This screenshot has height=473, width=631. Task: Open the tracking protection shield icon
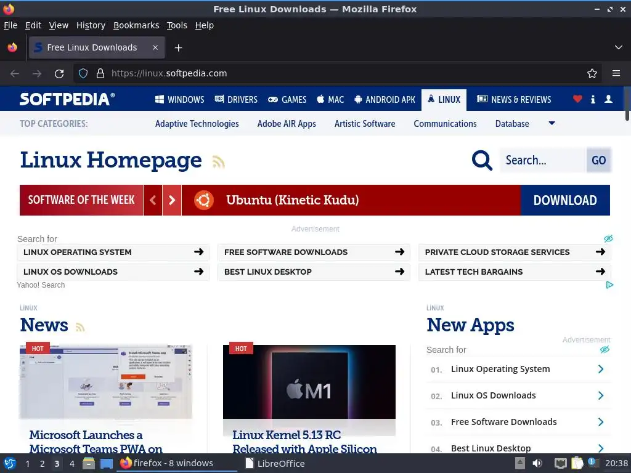[x=83, y=73]
